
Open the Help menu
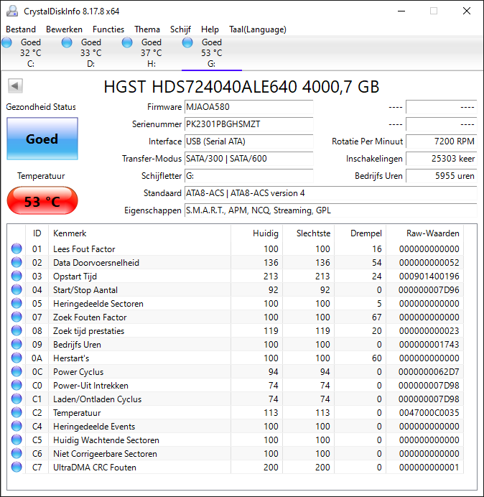point(210,29)
